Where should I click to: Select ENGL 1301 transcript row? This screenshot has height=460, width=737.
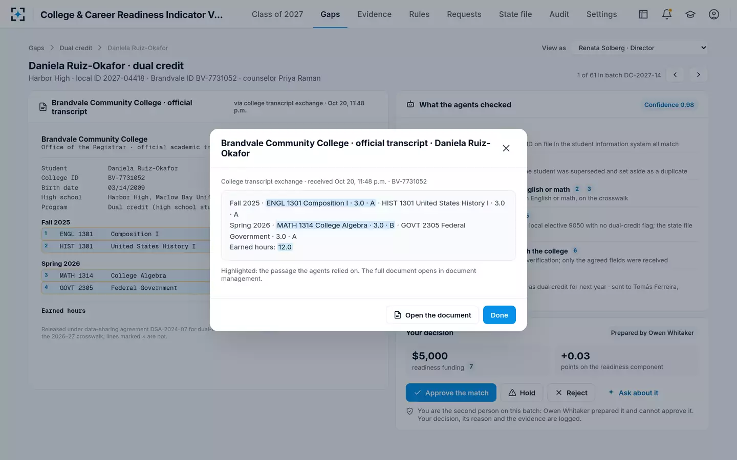point(126,234)
